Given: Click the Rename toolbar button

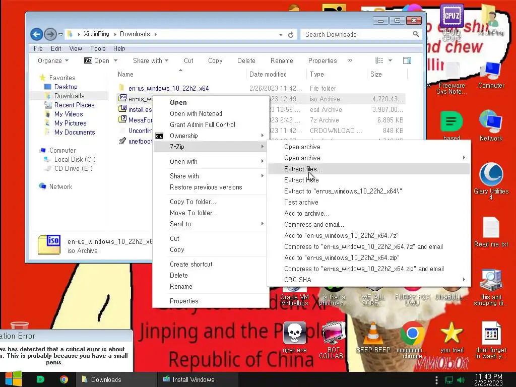Looking at the screenshot, I should 282,60.
